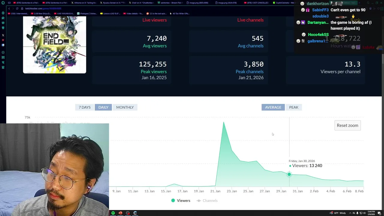
Task: Reload the twitchtracker page
Action: [x=17, y=8]
